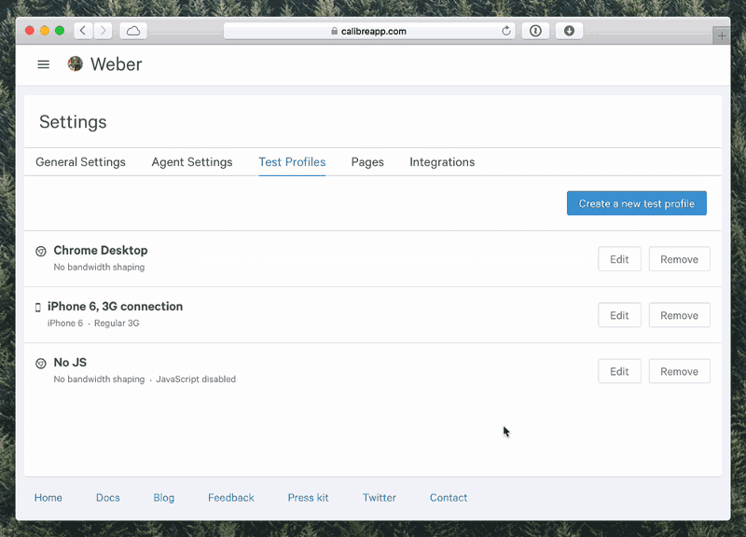Click the device icon beside No JS profile

40,364
